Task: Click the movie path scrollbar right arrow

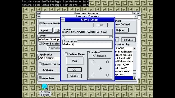Action: 111,37
